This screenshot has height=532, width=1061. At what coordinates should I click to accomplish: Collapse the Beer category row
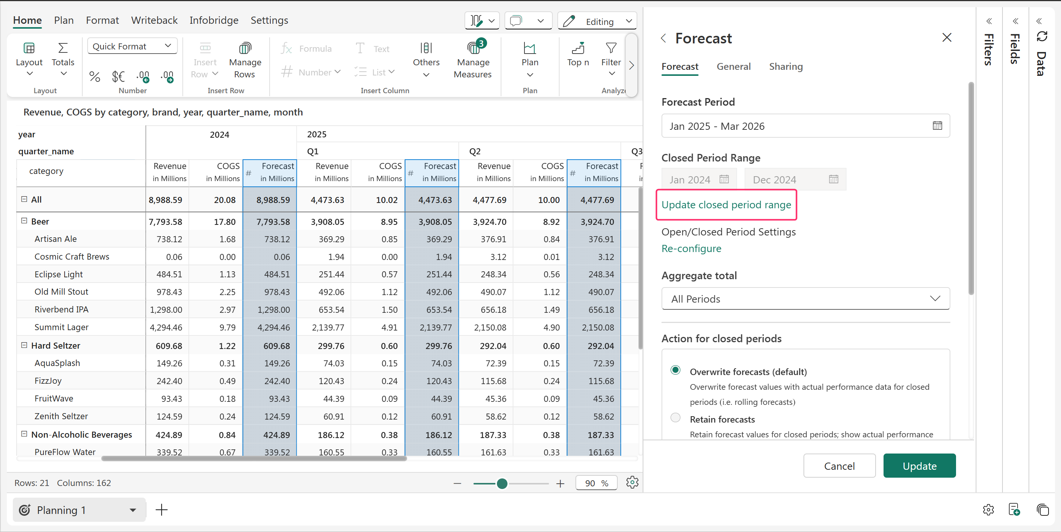pyautogui.click(x=24, y=221)
